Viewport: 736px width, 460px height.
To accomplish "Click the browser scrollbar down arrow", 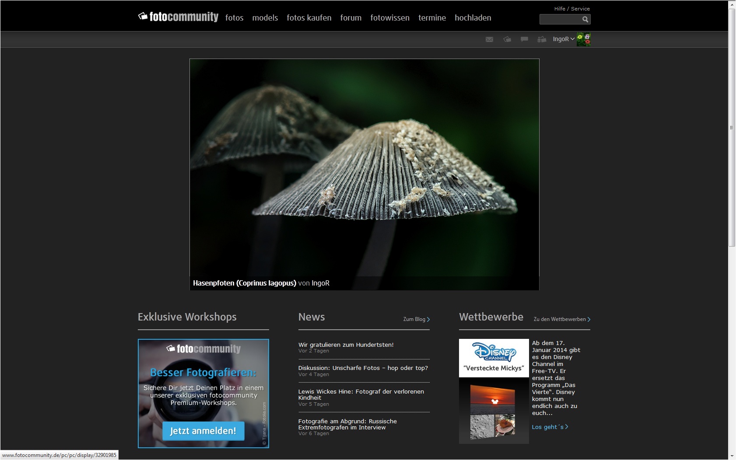I will tap(732, 456).
